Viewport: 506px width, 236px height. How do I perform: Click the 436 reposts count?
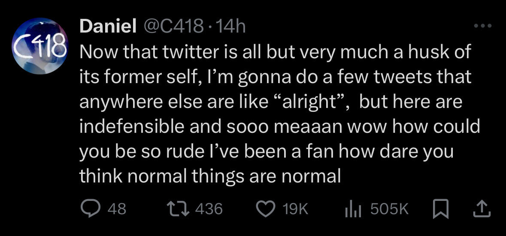coord(209,209)
